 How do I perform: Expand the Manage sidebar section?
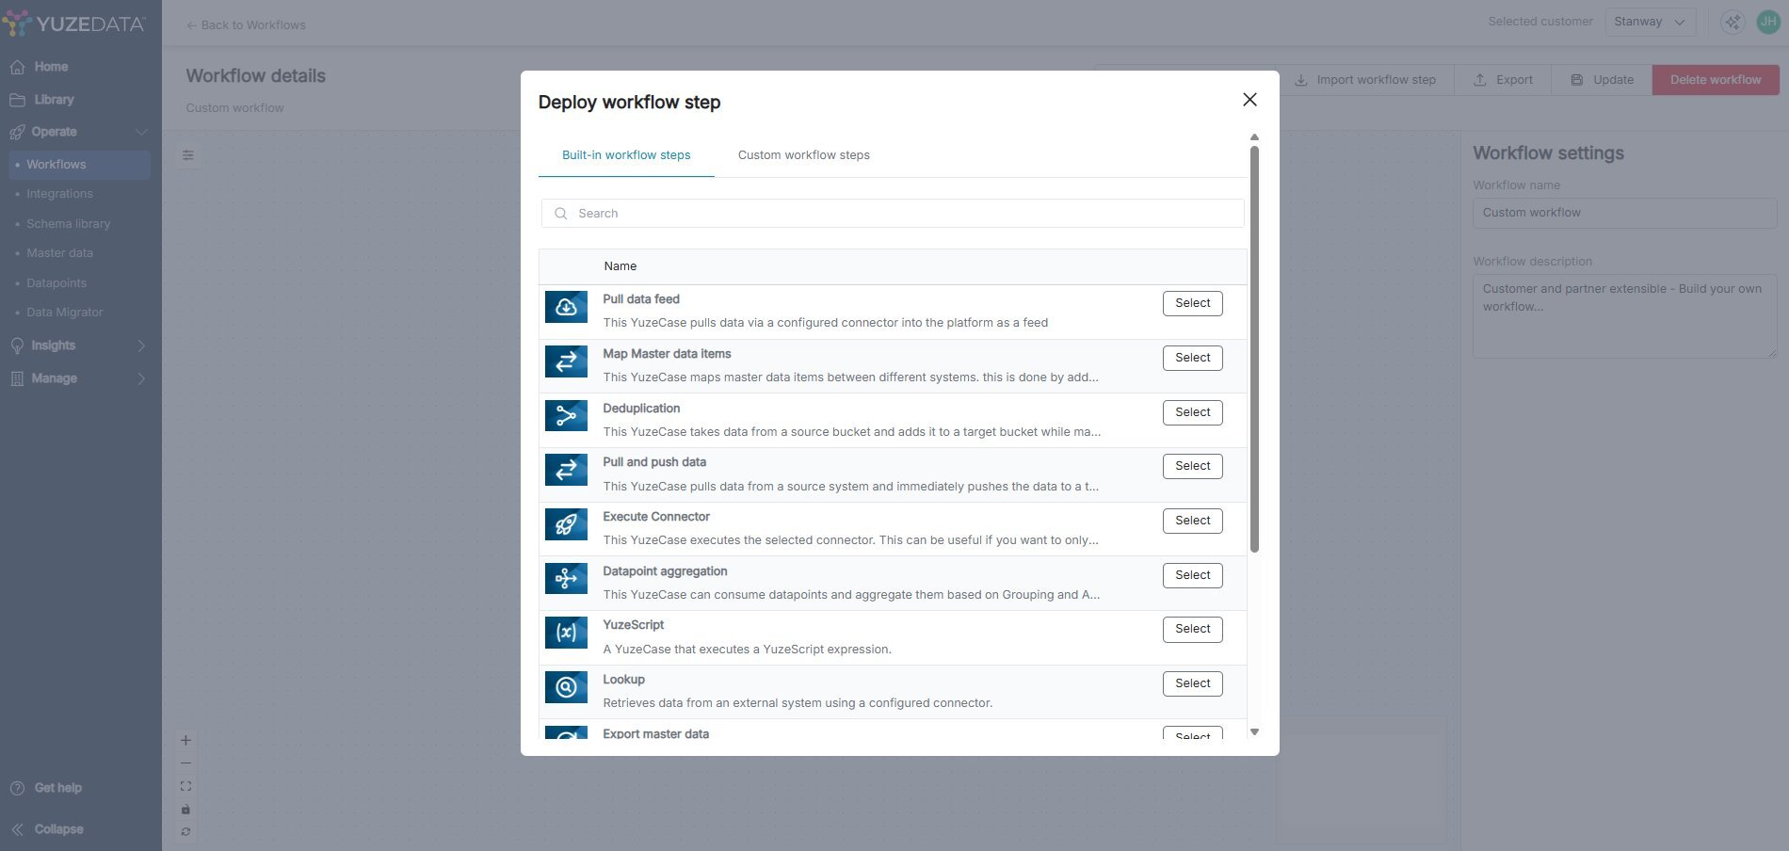(x=141, y=378)
